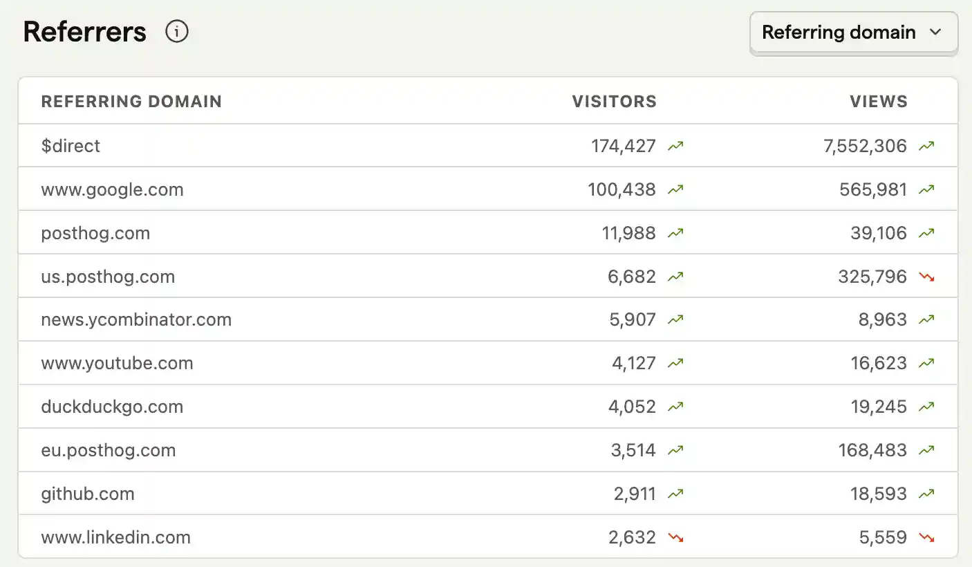The height and width of the screenshot is (567, 972).
Task: Click the upward trend icon beside 39,106
Action: point(926,233)
